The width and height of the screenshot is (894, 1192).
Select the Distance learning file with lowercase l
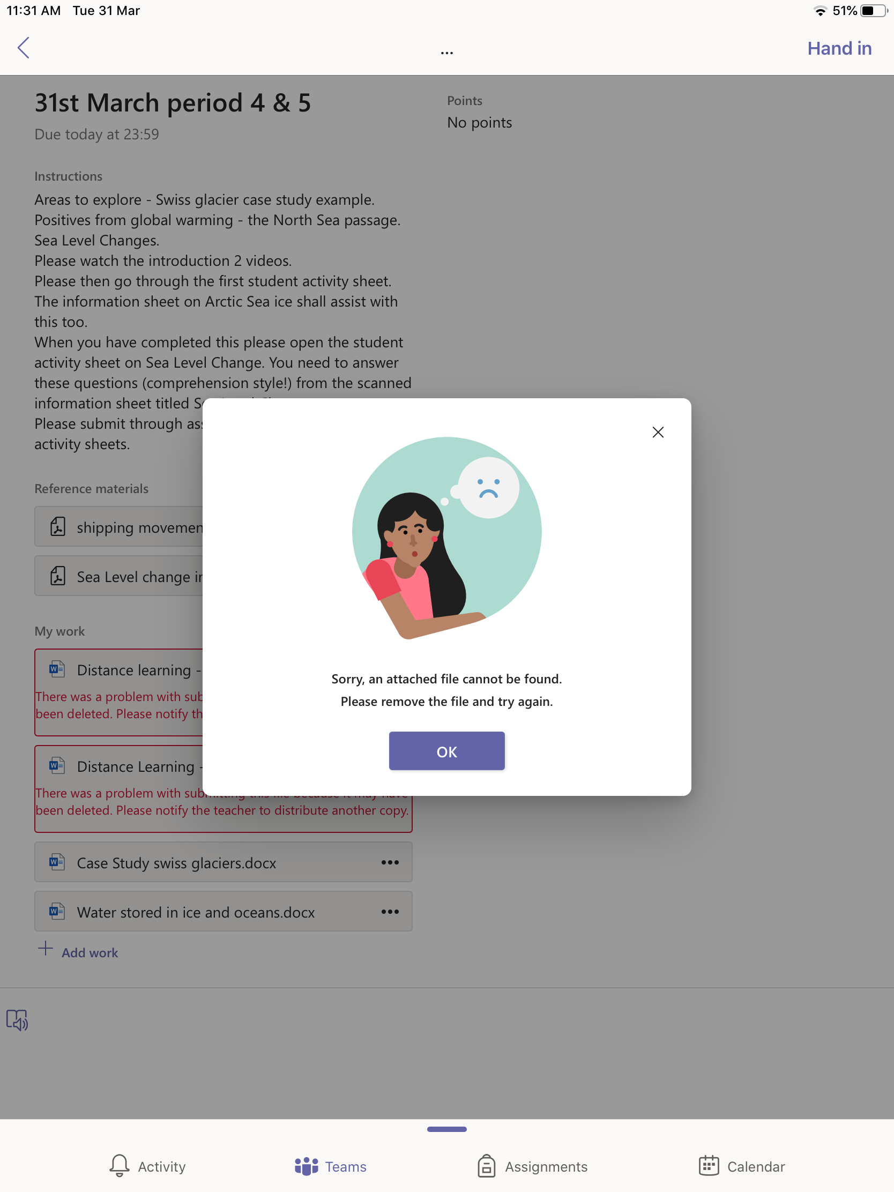click(118, 692)
